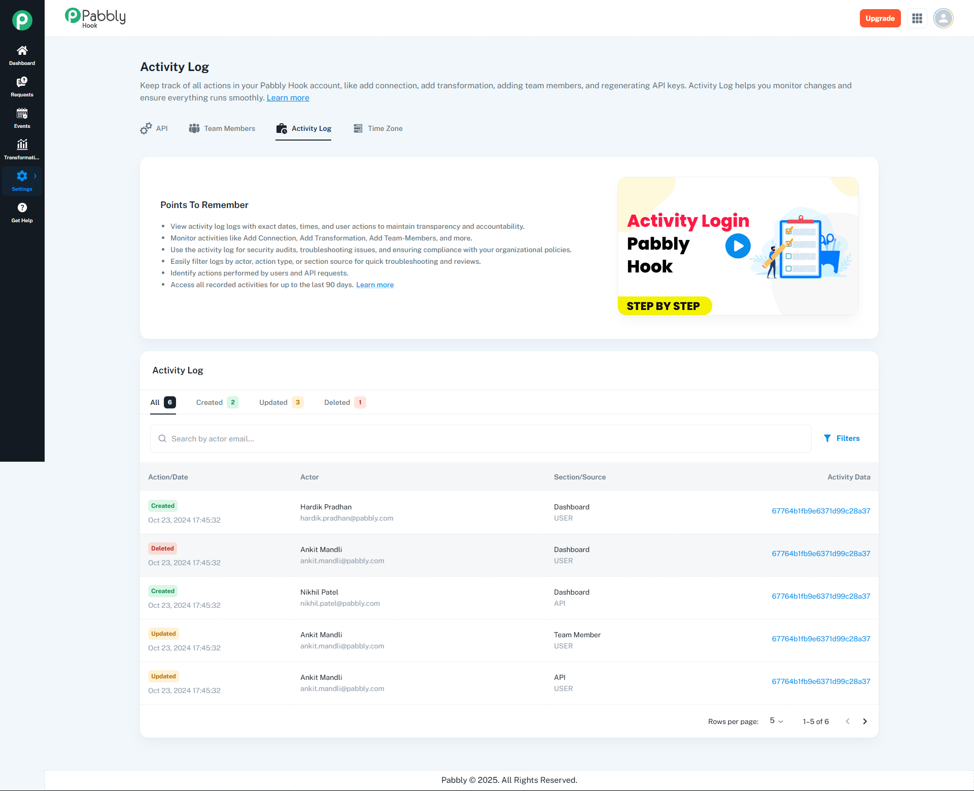Open activity data ID for Nikhil Patel row
Viewport: 974px width, 791px height.
pos(821,596)
